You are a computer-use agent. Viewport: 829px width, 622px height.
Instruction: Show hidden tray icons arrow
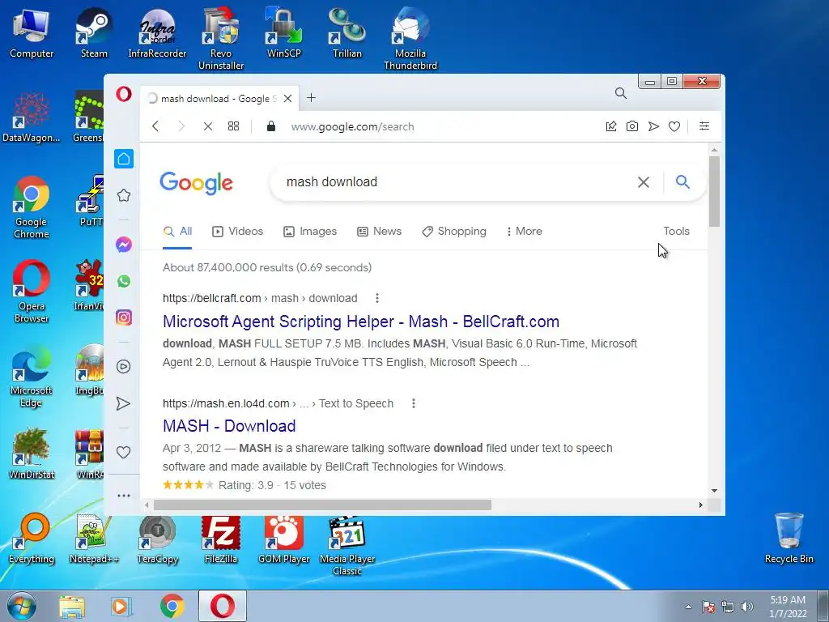(x=688, y=607)
